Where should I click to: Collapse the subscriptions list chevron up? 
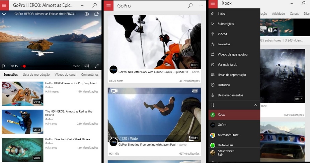(x=255, y=105)
